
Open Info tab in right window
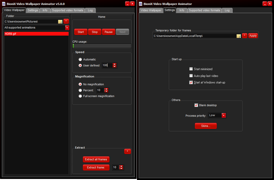pyautogui.click(x=182, y=10)
